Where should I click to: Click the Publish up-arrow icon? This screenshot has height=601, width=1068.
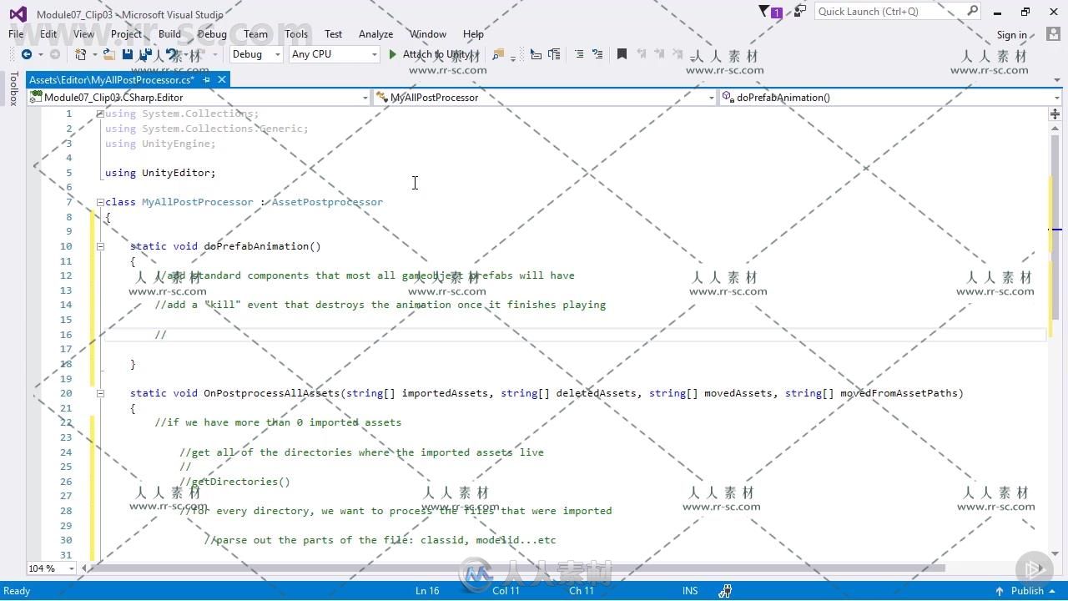999,591
